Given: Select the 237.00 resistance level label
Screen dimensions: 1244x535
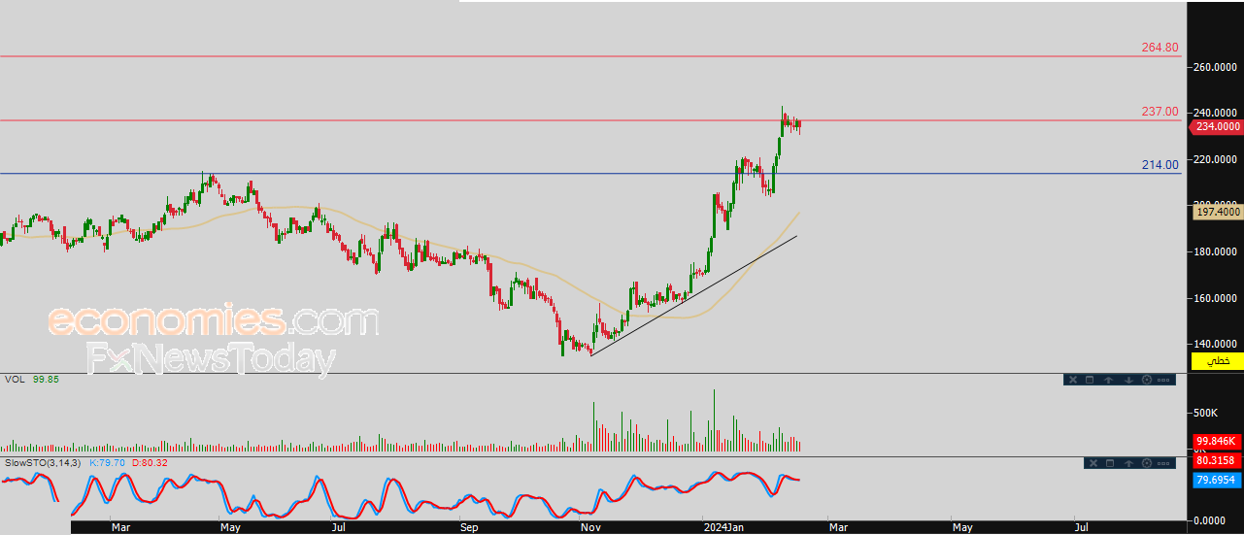Looking at the screenshot, I should (1160, 112).
